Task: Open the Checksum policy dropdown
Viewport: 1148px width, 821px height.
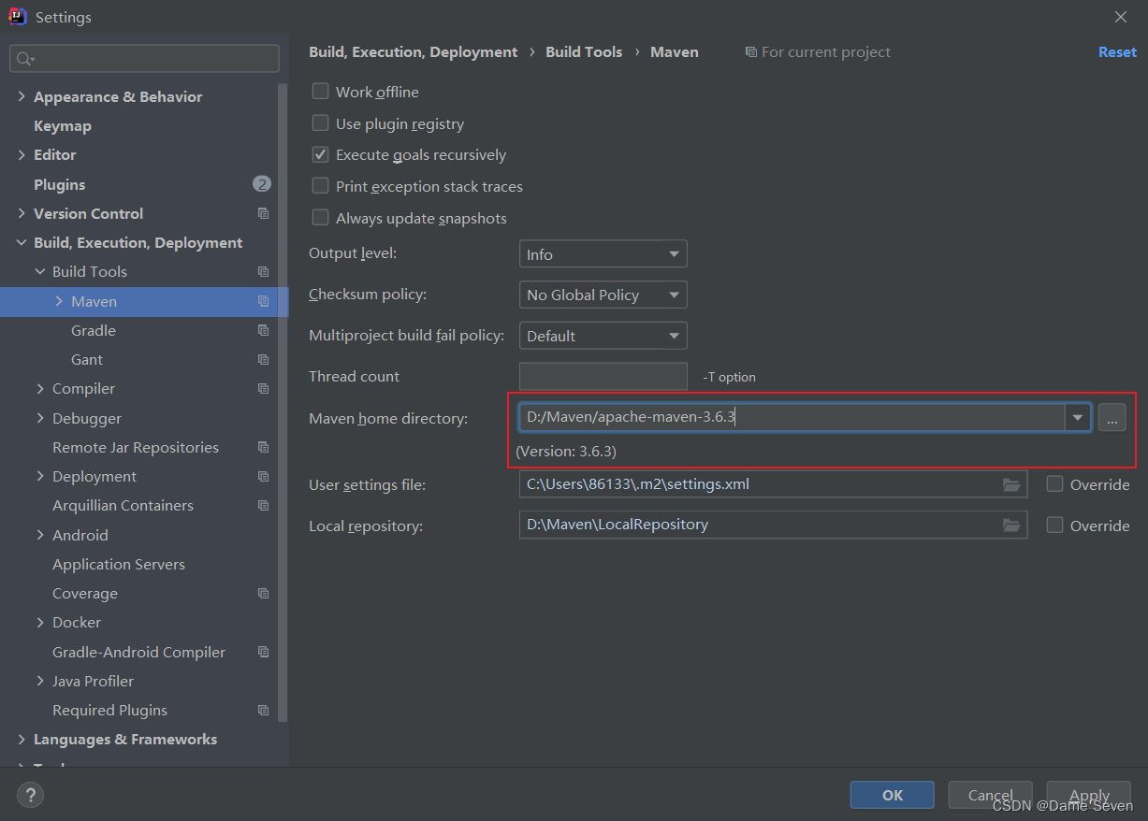Action: (x=603, y=295)
